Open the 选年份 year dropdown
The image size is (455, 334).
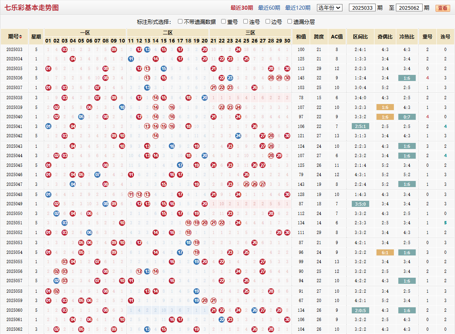(x=330, y=8)
